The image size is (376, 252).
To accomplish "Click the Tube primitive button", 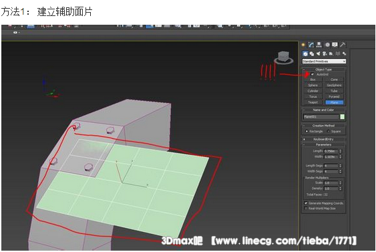I will [x=334, y=91].
